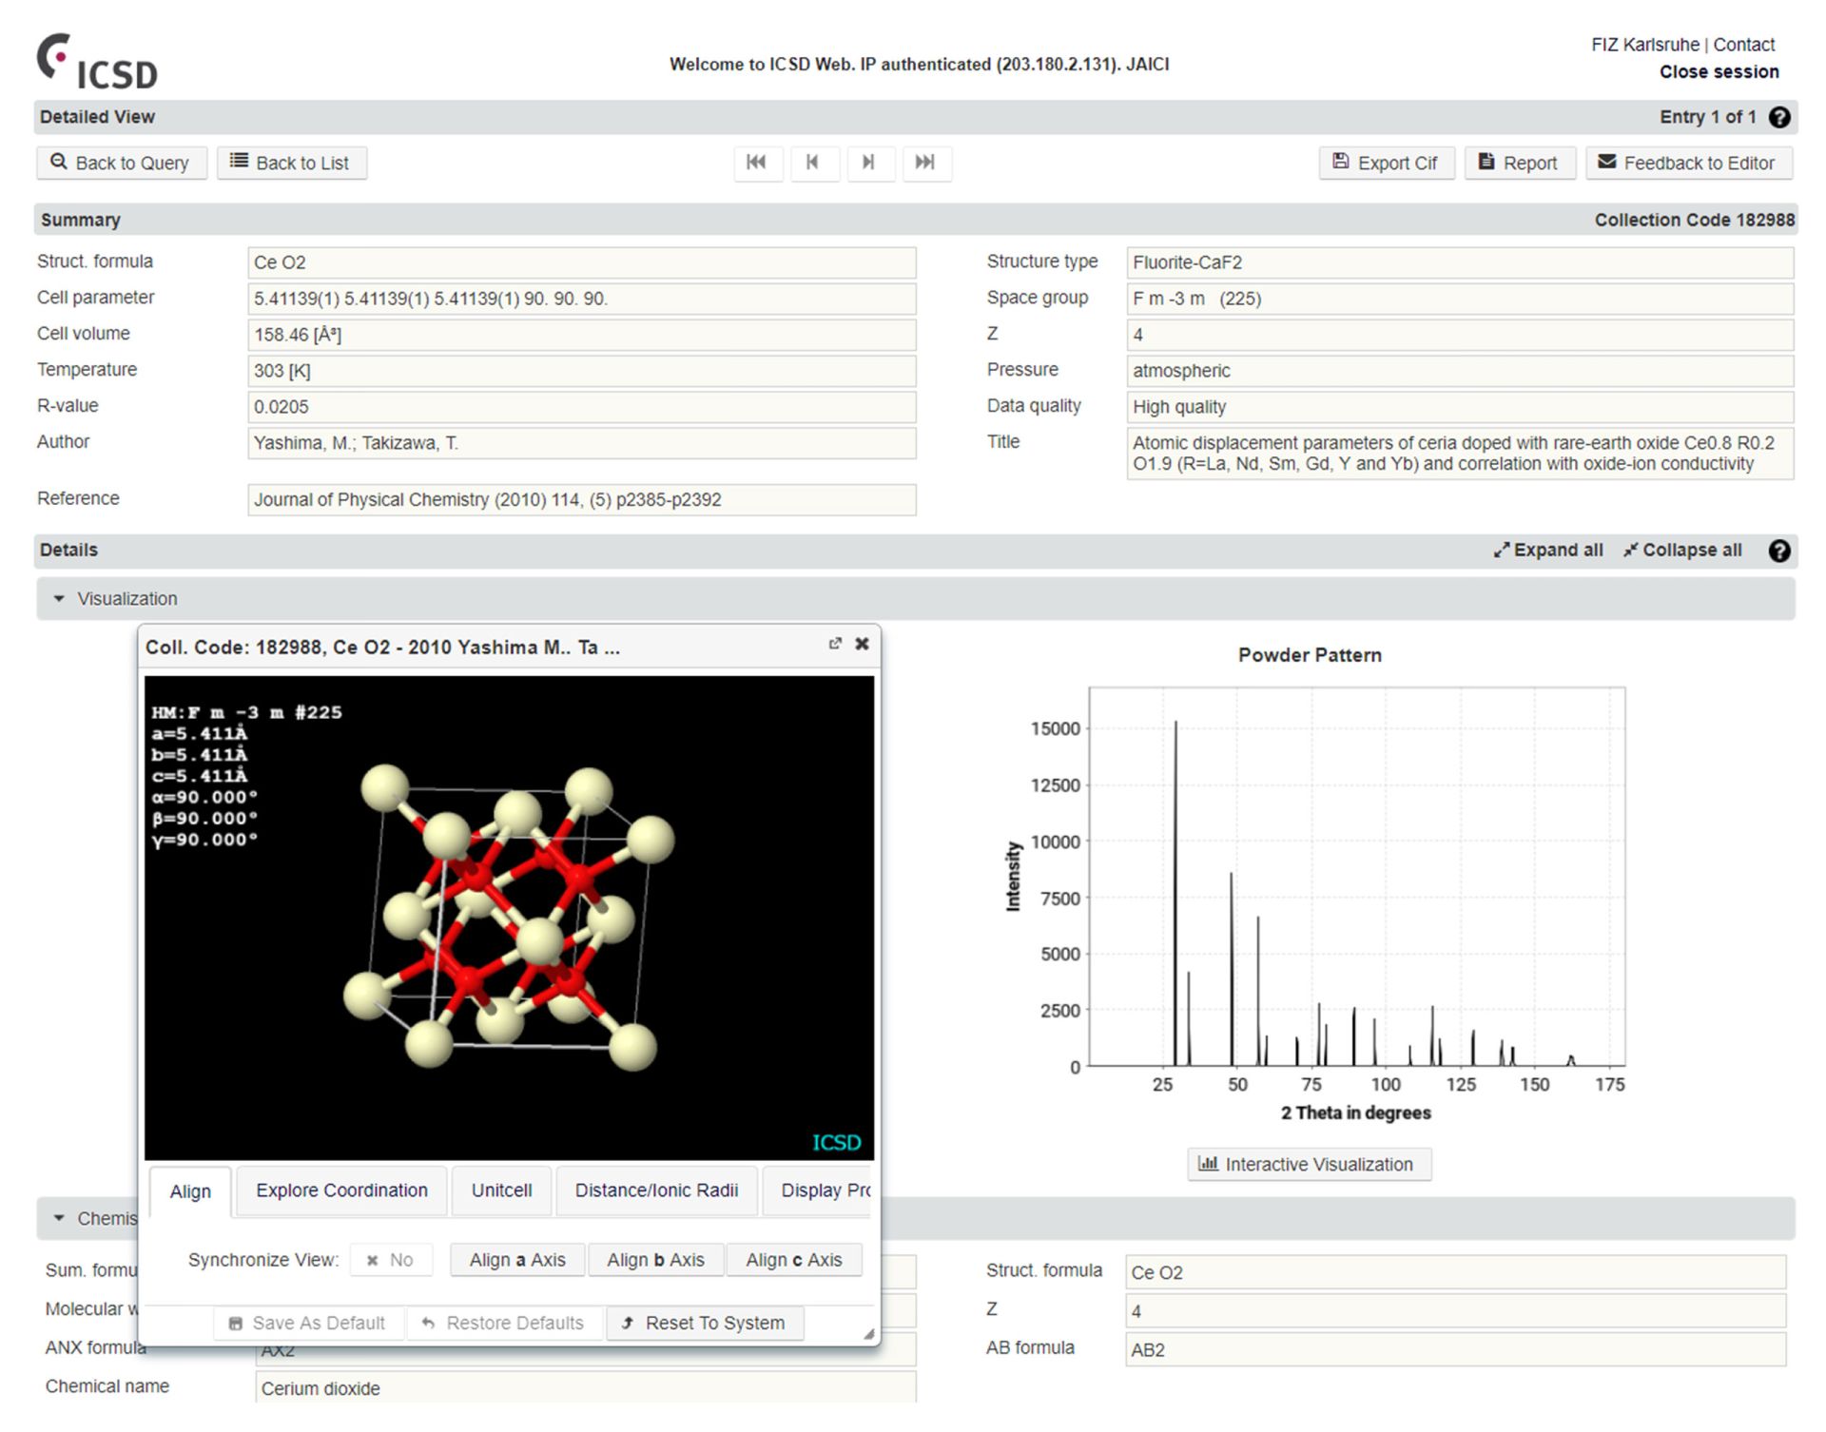1826x1432 pixels.
Task: Click Data quality field High quality
Action: 1461,407
